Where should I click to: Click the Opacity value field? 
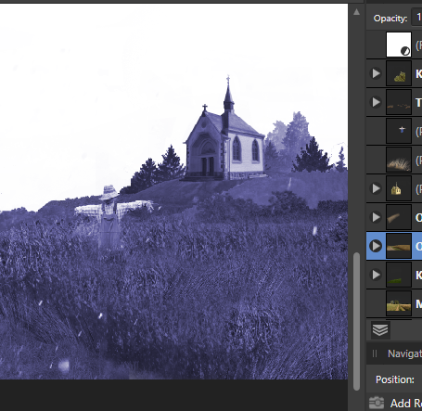coord(416,18)
